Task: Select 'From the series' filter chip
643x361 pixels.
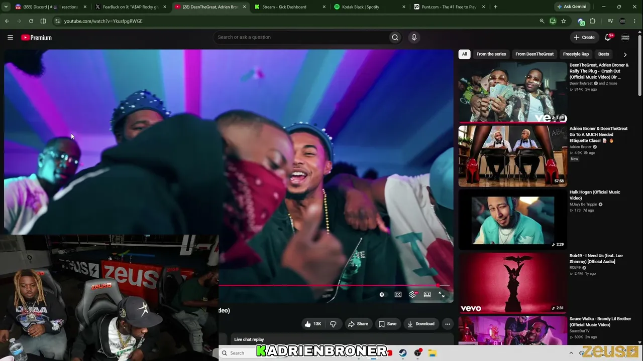Action: click(x=491, y=54)
